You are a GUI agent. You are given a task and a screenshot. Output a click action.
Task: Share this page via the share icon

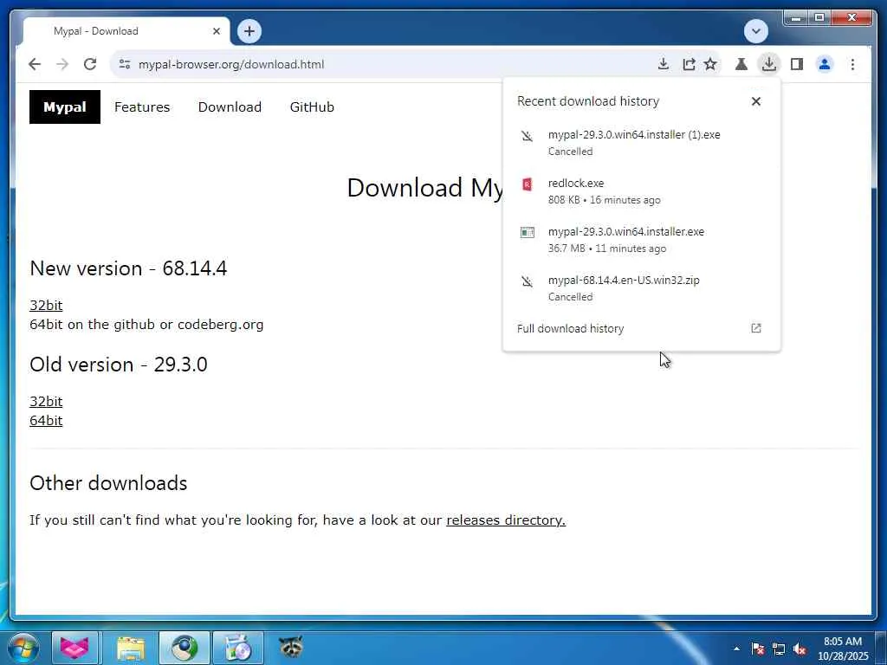point(689,64)
